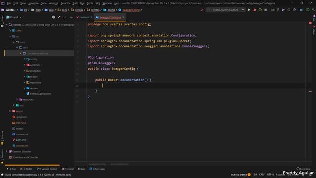The width and height of the screenshot is (316, 178).
Task: Switch to the pom.xml editor tab
Action: [x=84, y=17]
